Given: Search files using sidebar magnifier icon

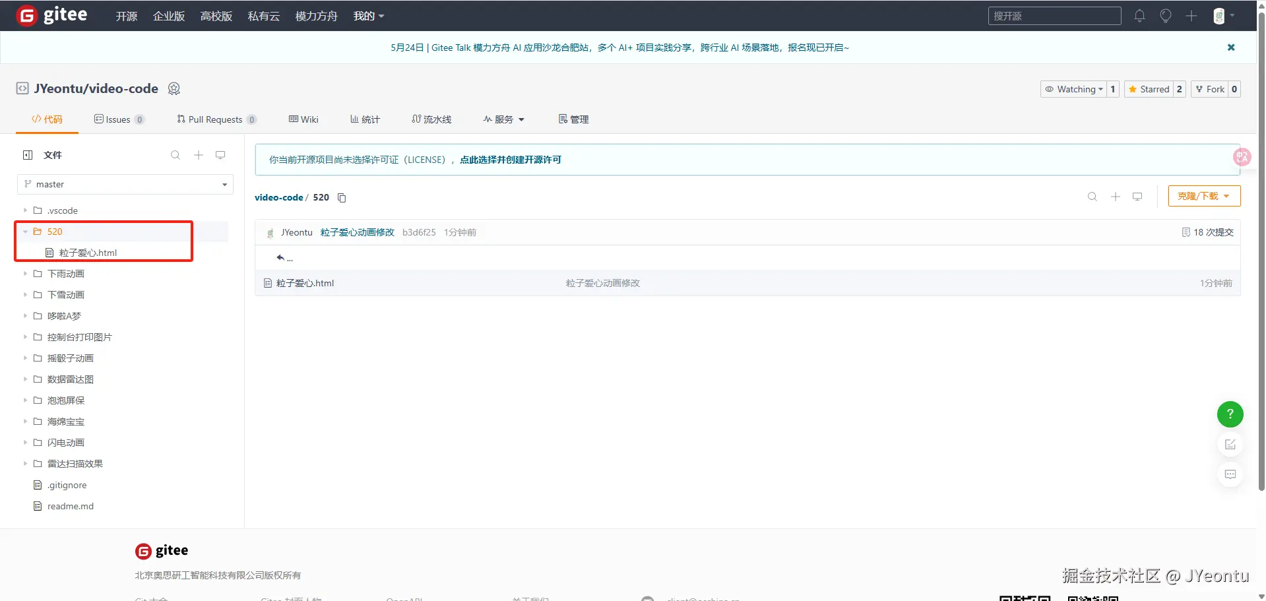Looking at the screenshot, I should (x=175, y=155).
